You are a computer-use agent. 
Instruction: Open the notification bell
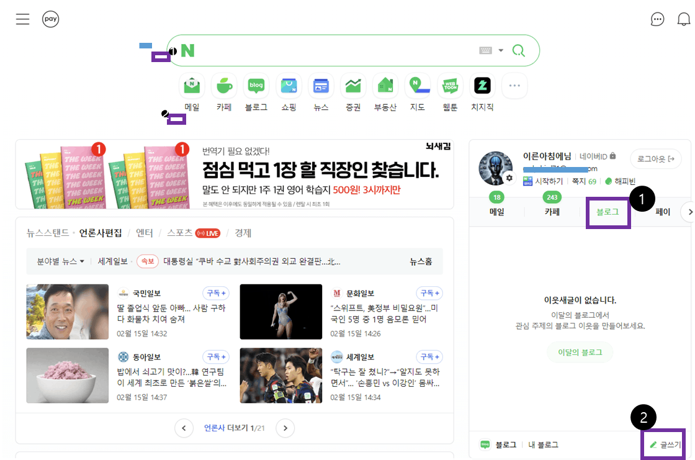[x=683, y=19]
